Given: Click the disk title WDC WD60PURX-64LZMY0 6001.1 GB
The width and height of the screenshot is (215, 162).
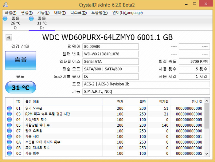Looking at the screenshot, I should (107, 37).
